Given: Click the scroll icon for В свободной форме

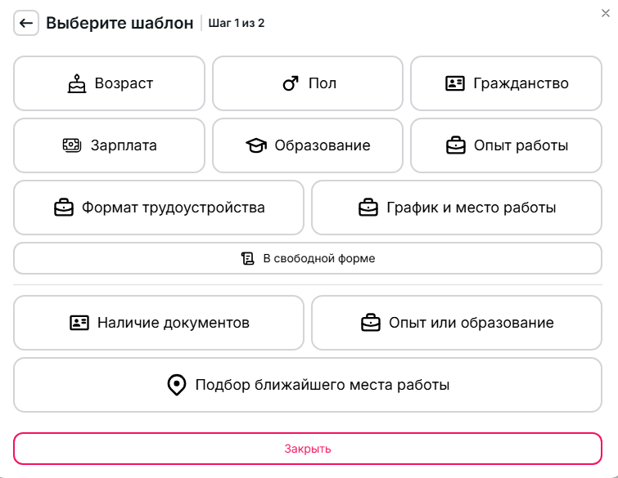Looking at the screenshot, I should (x=248, y=258).
